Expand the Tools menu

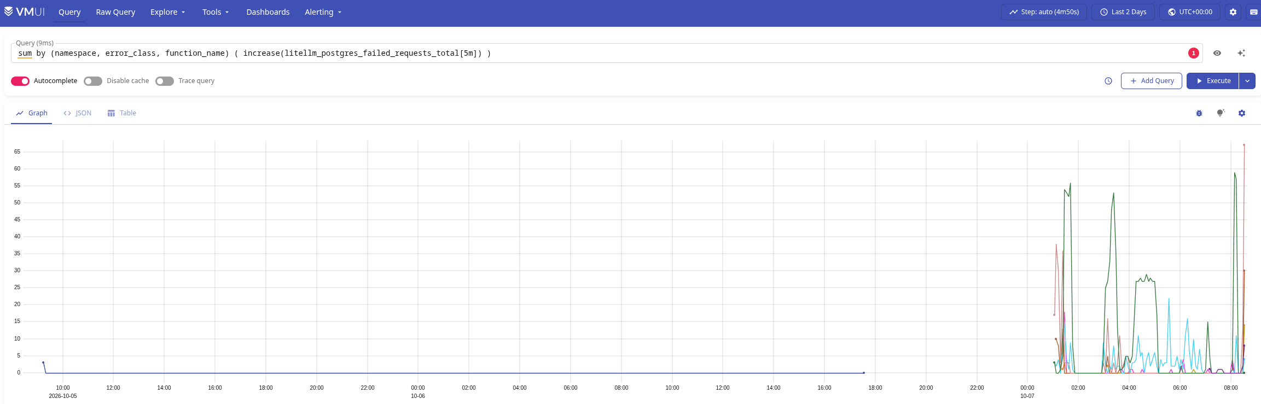coord(216,12)
